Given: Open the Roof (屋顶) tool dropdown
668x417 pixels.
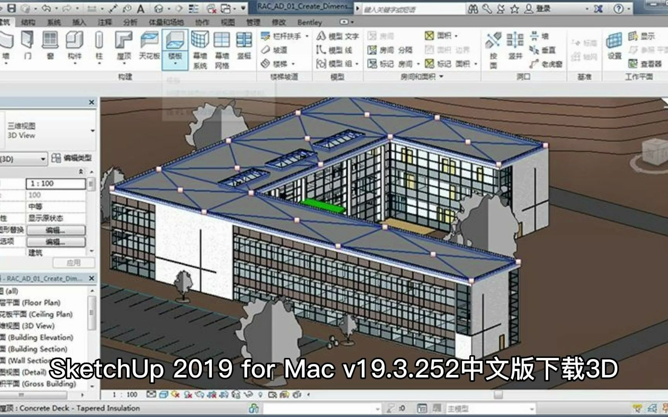Looking at the screenshot, I should [x=124, y=63].
